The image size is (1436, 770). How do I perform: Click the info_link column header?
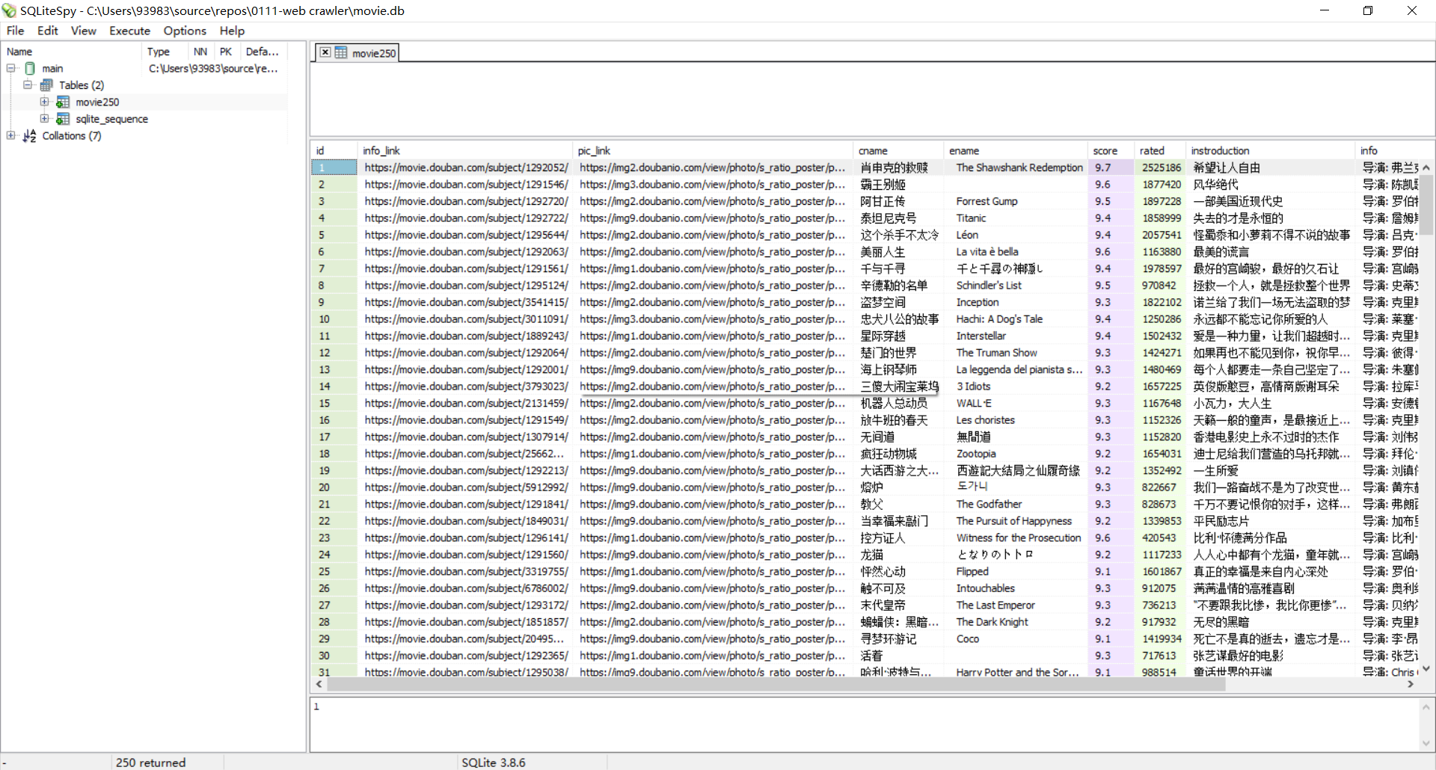click(x=464, y=150)
